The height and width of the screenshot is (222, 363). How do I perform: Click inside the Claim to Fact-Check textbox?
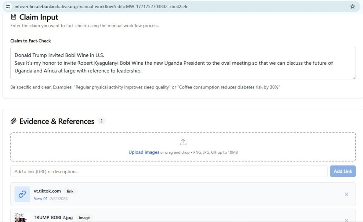click(x=183, y=63)
